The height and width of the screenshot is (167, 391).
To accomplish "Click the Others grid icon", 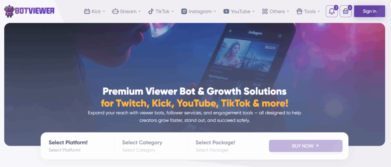I will pyautogui.click(x=265, y=11).
